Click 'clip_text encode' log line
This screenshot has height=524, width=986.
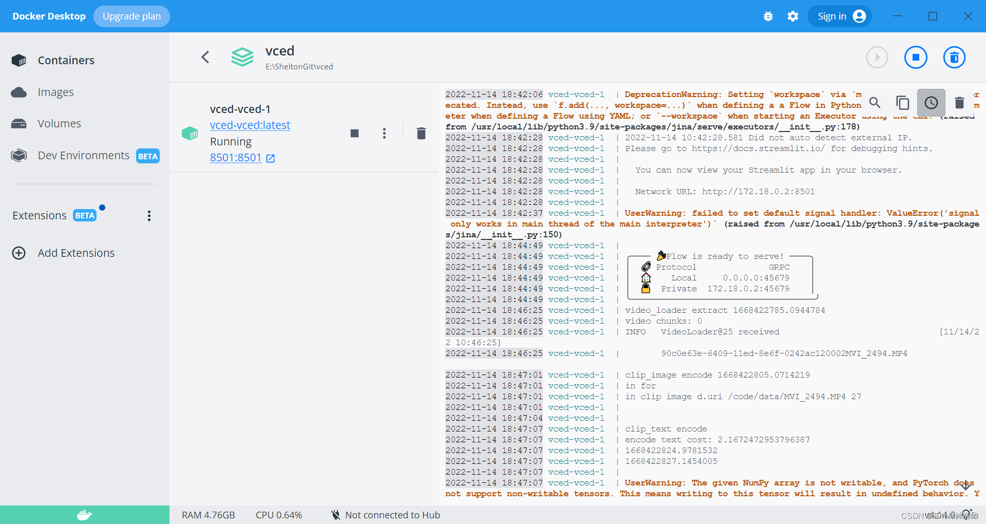(666, 429)
